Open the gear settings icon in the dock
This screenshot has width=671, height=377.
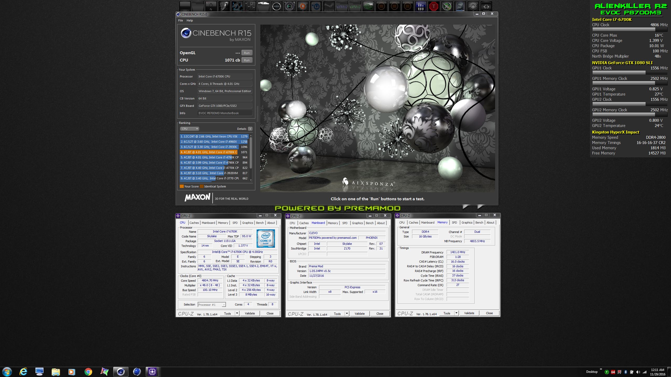pos(473,6)
